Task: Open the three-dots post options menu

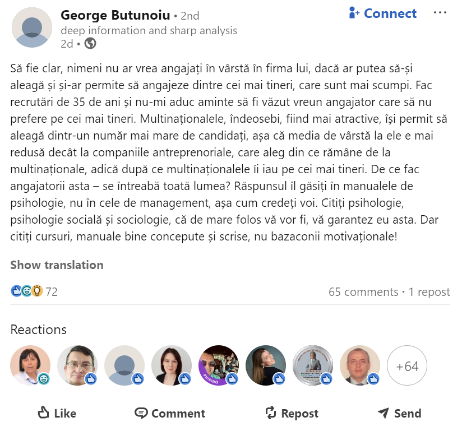Action: pos(440,13)
